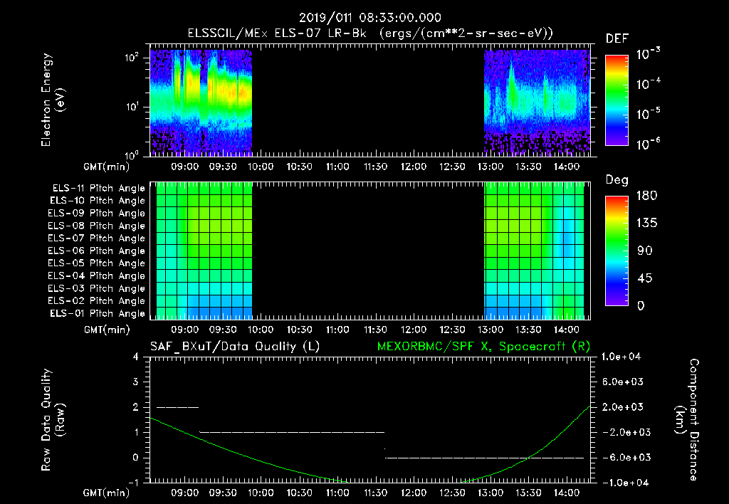Click the 10^-6 label on DEF scale

(648, 144)
